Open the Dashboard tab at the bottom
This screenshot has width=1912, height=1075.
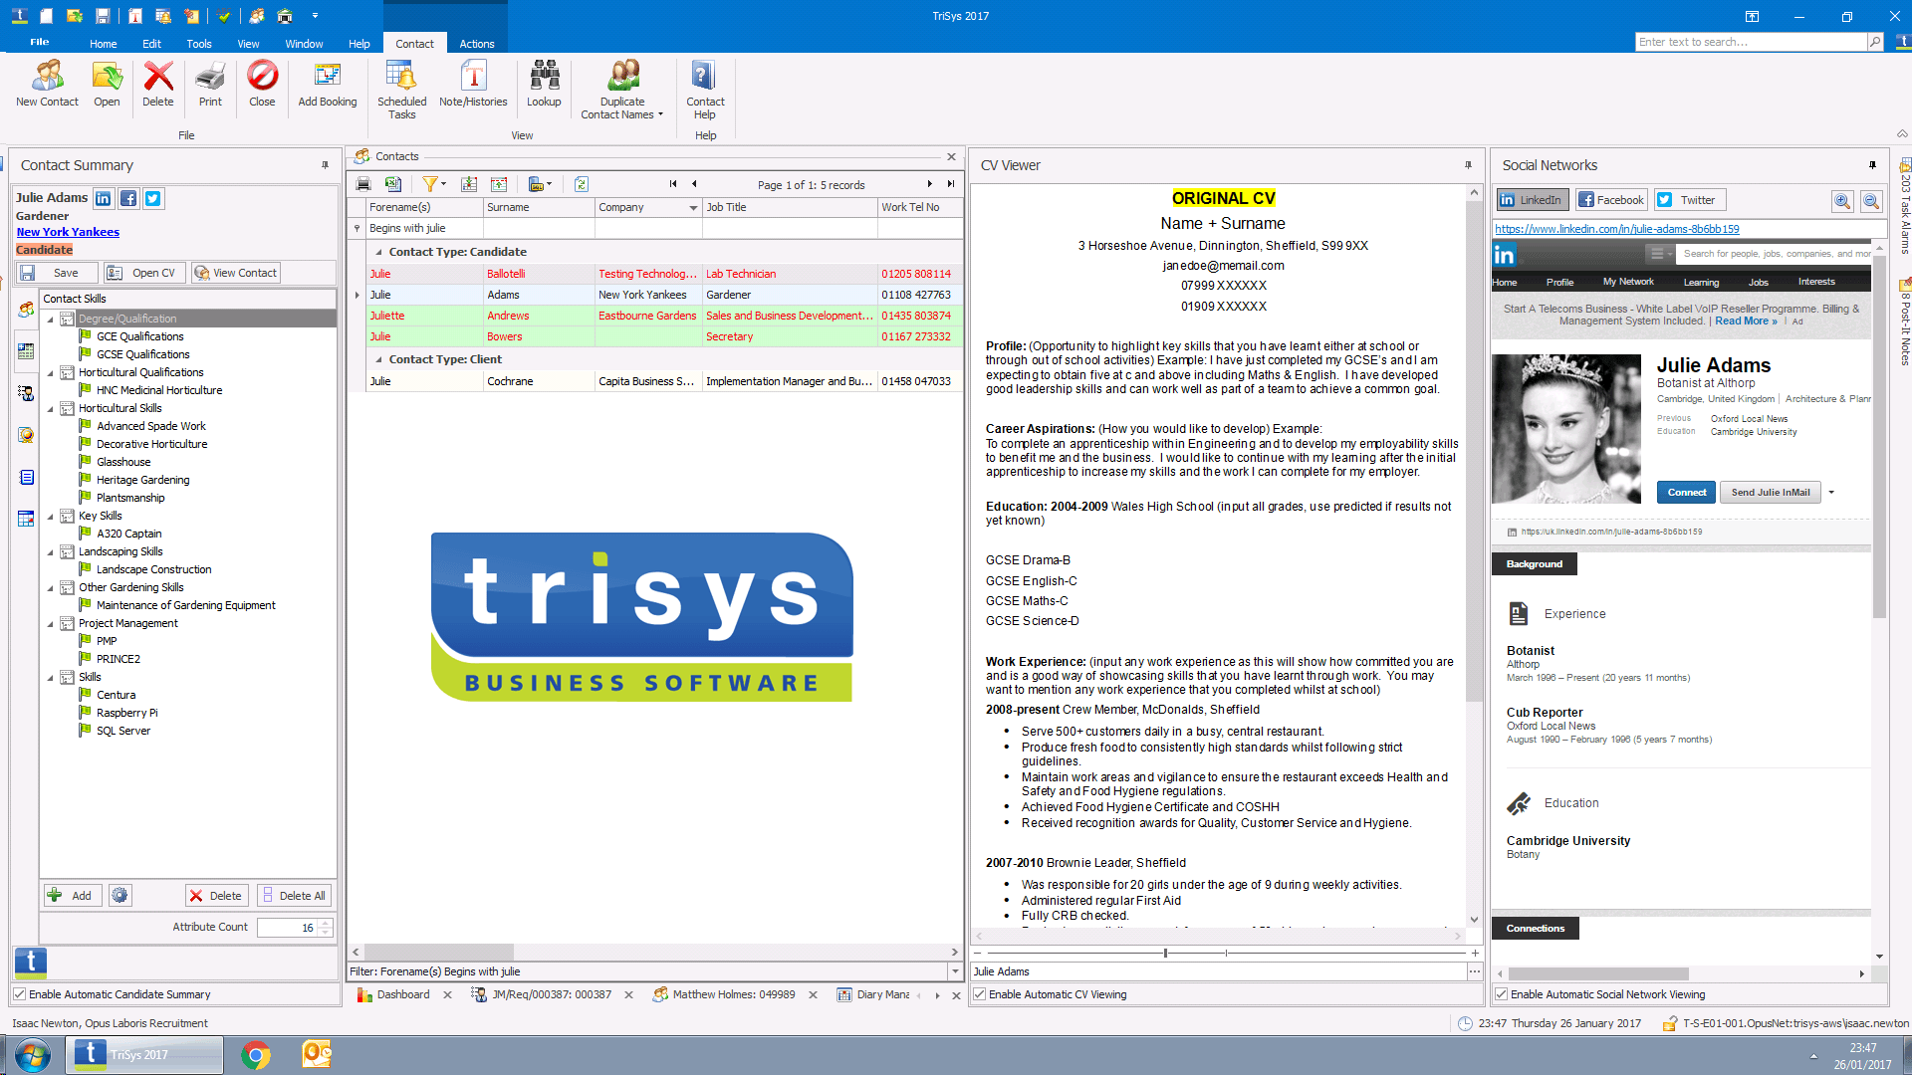[402, 994]
